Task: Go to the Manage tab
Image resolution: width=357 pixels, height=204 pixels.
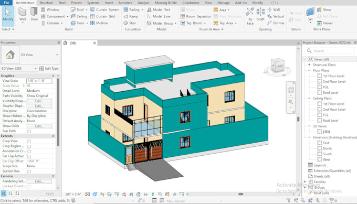Action: click(223, 3)
